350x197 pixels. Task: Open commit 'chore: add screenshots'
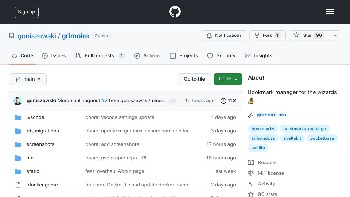112,144
